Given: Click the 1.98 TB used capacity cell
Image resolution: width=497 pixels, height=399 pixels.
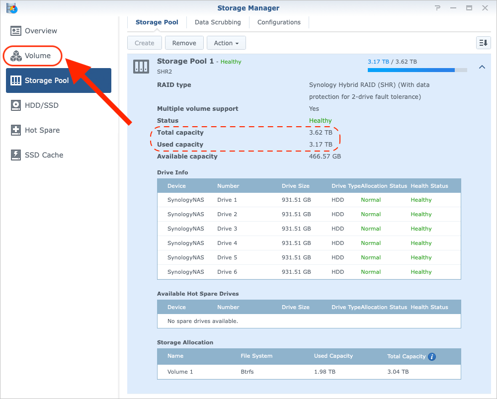Looking at the screenshot, I should coord(325,372).
